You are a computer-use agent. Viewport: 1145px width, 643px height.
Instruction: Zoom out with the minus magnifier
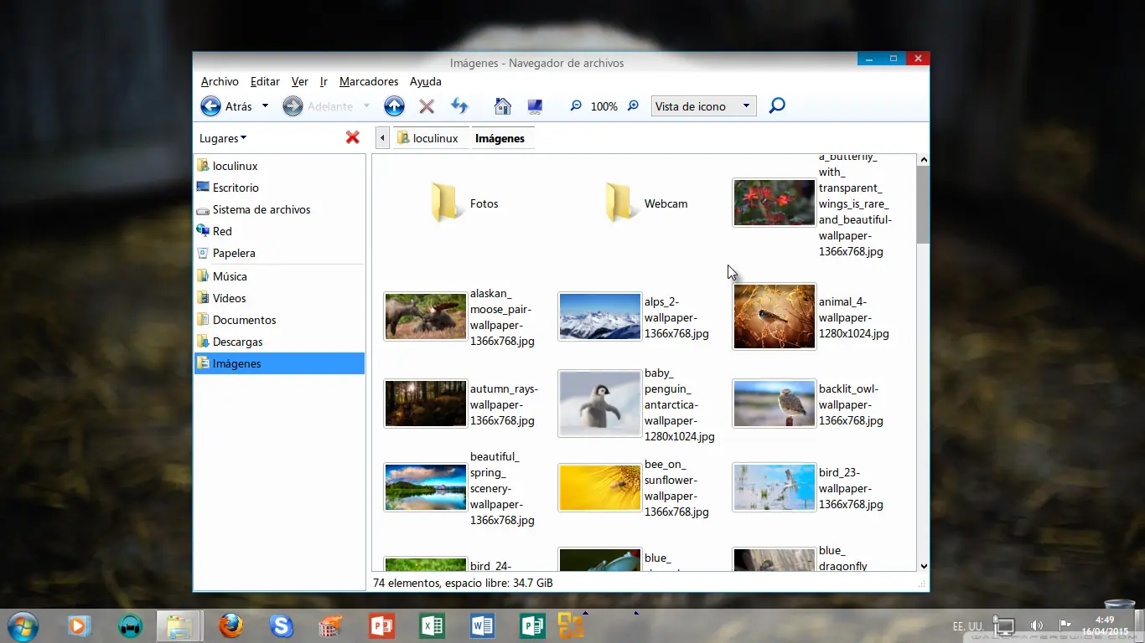[576, 106]
